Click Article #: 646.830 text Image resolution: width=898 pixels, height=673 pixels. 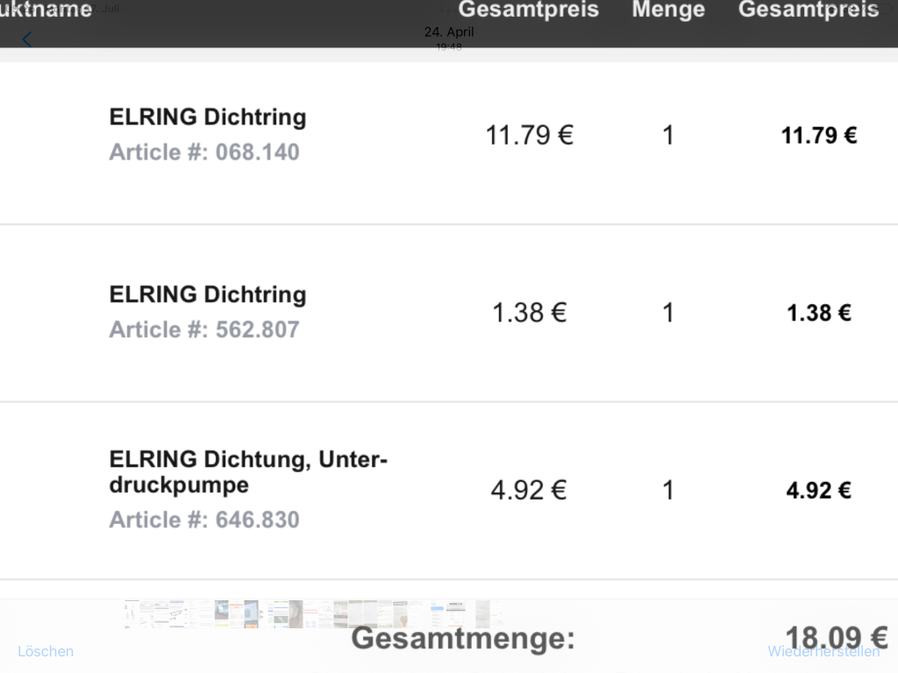click(204, 520)
